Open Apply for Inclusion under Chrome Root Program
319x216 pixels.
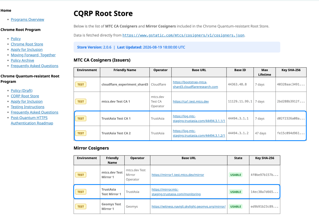pos(27,50)
